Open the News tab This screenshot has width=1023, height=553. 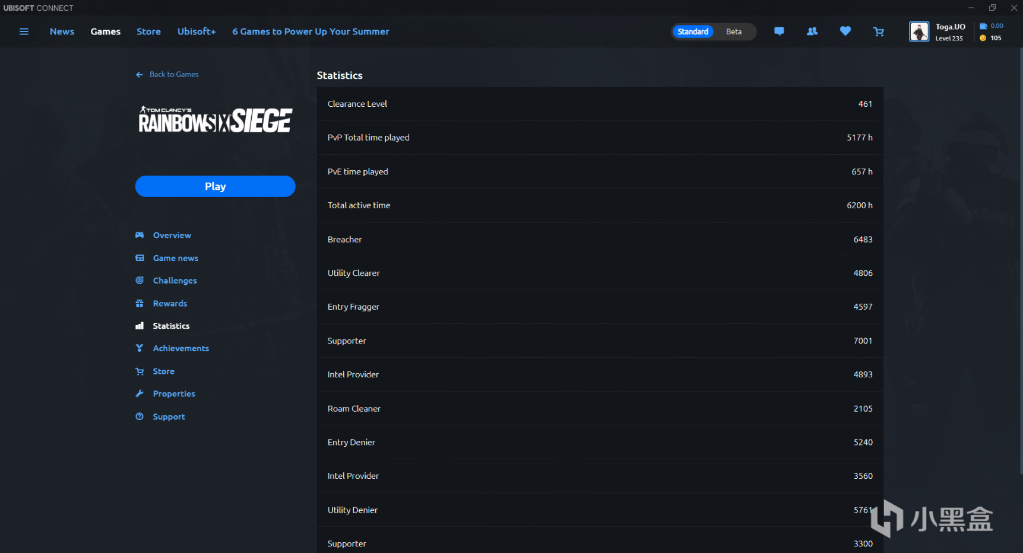pyautogui.click(x=62, y=31)
